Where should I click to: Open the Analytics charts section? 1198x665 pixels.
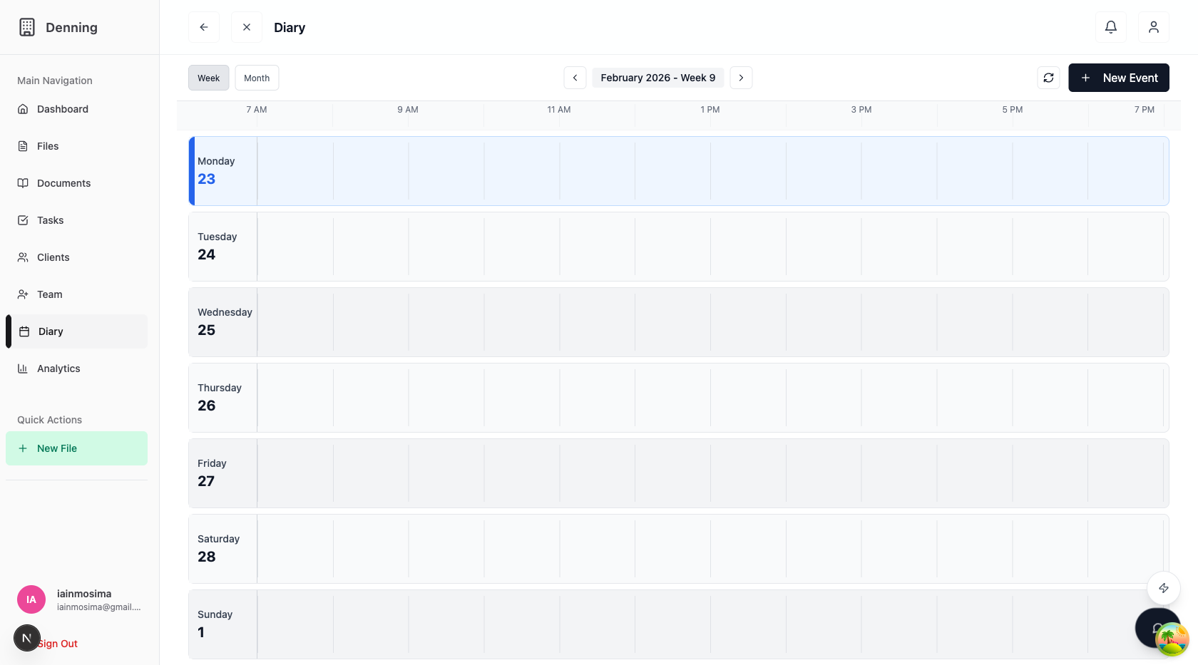pos(58,368)
